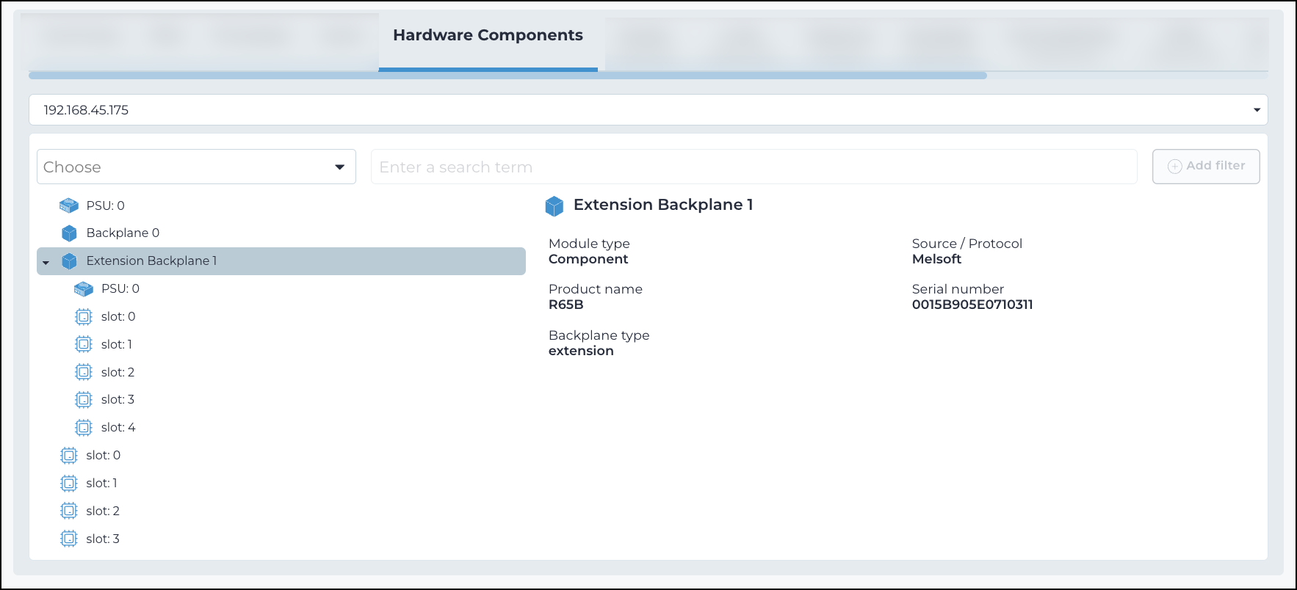The image size is (1297, 590).
Task: Click the Backplane 0 cube icon
Action: tap(69, 233)
